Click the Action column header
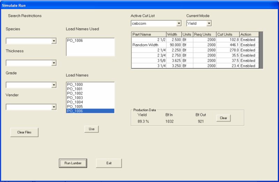 [249, 35]
